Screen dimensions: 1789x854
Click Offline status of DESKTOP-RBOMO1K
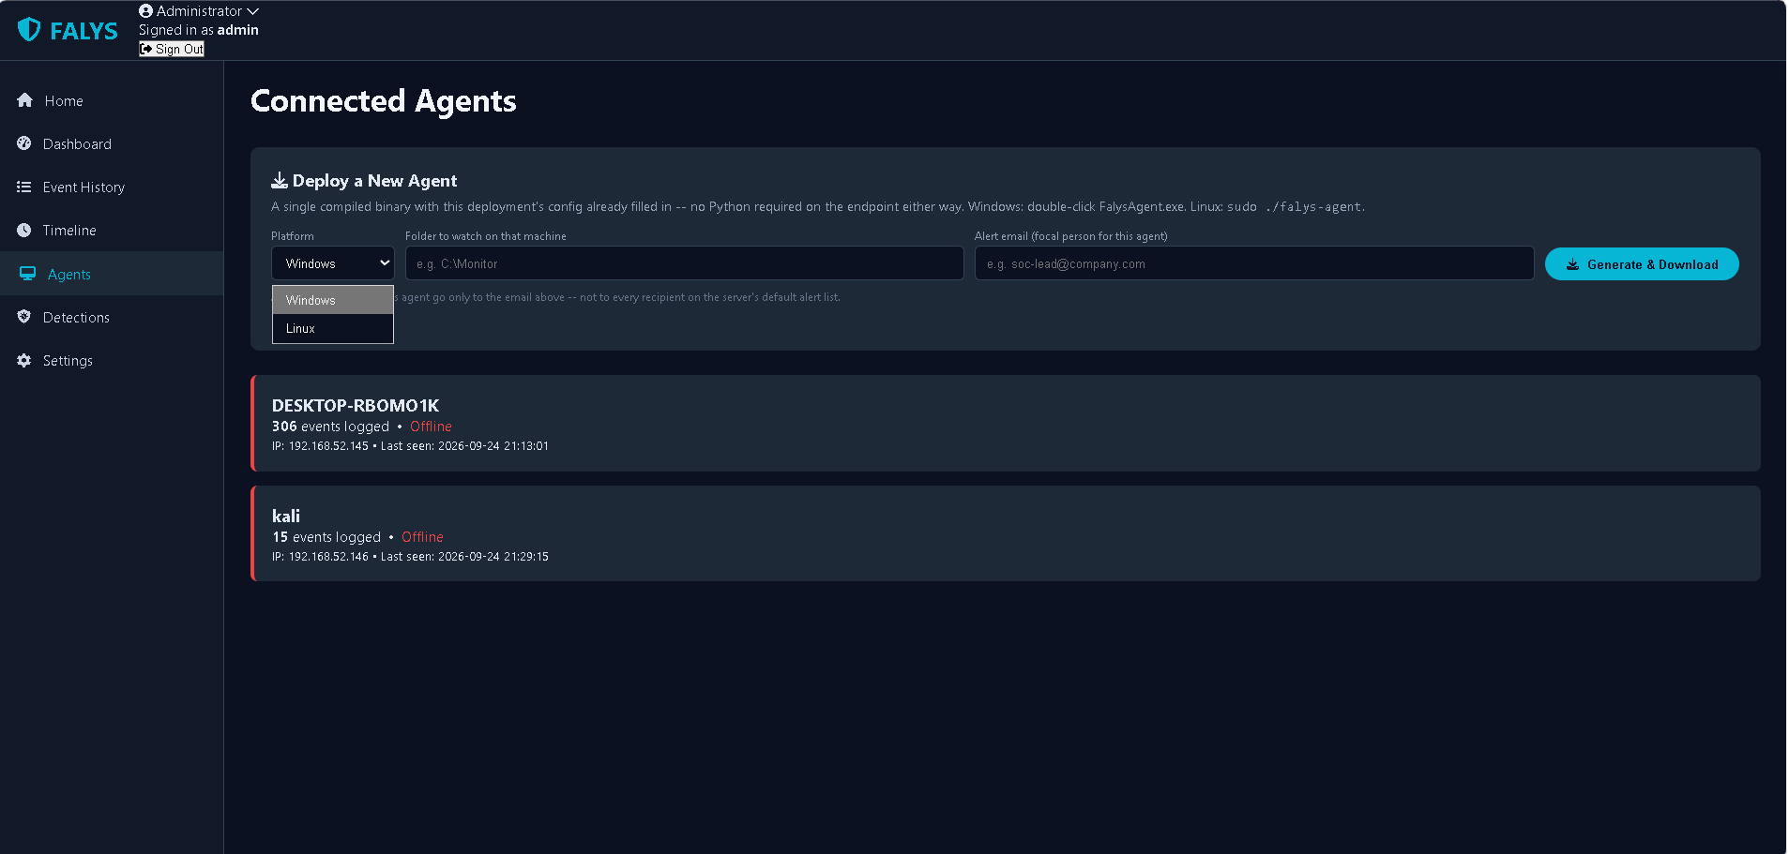coord(431,427)
